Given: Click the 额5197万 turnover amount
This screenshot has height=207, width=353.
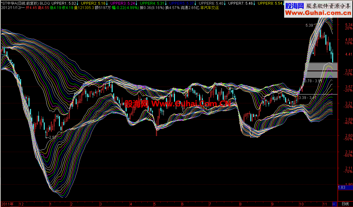Looking at the screenshot, I should coord(103,8).
